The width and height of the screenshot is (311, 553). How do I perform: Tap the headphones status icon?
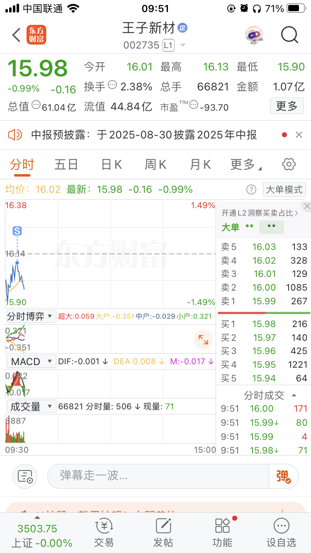(257, 8)
